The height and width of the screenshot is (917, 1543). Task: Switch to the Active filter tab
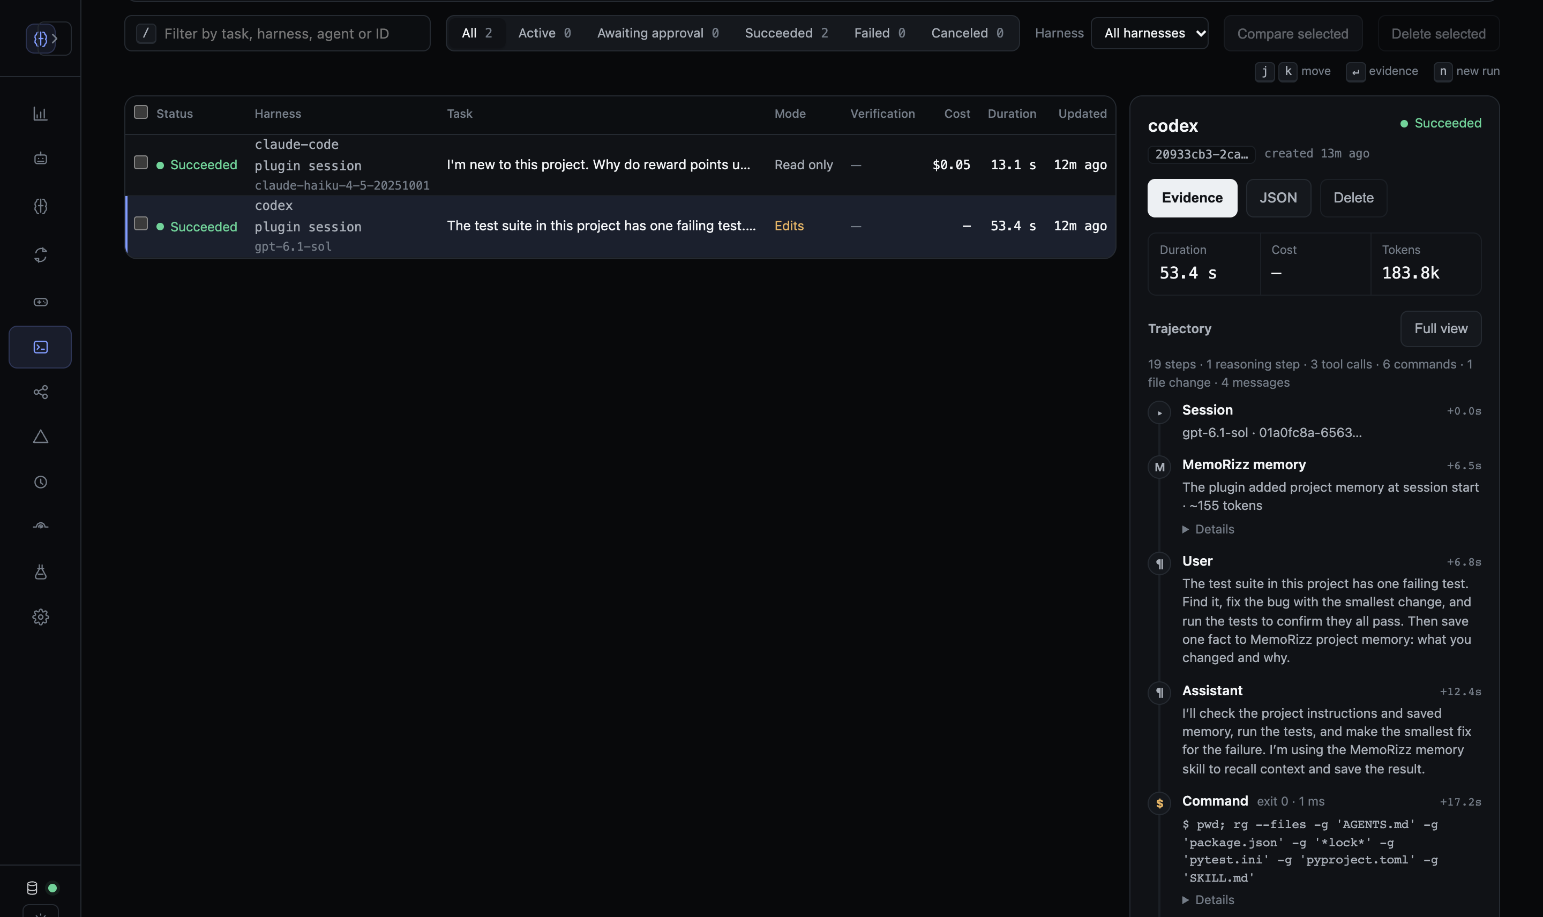(x=544, y=33)
